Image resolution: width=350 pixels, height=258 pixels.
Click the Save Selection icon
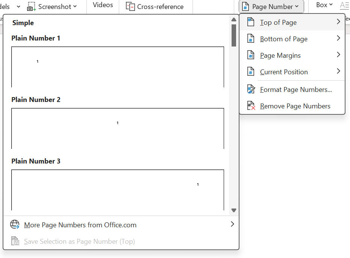[x=15, y=241]
